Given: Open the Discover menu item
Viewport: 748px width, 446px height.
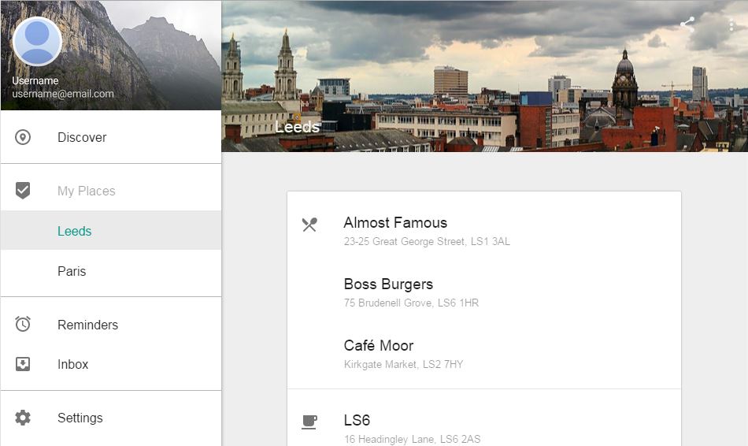Looking at the screenshot, I should [82, 137].
